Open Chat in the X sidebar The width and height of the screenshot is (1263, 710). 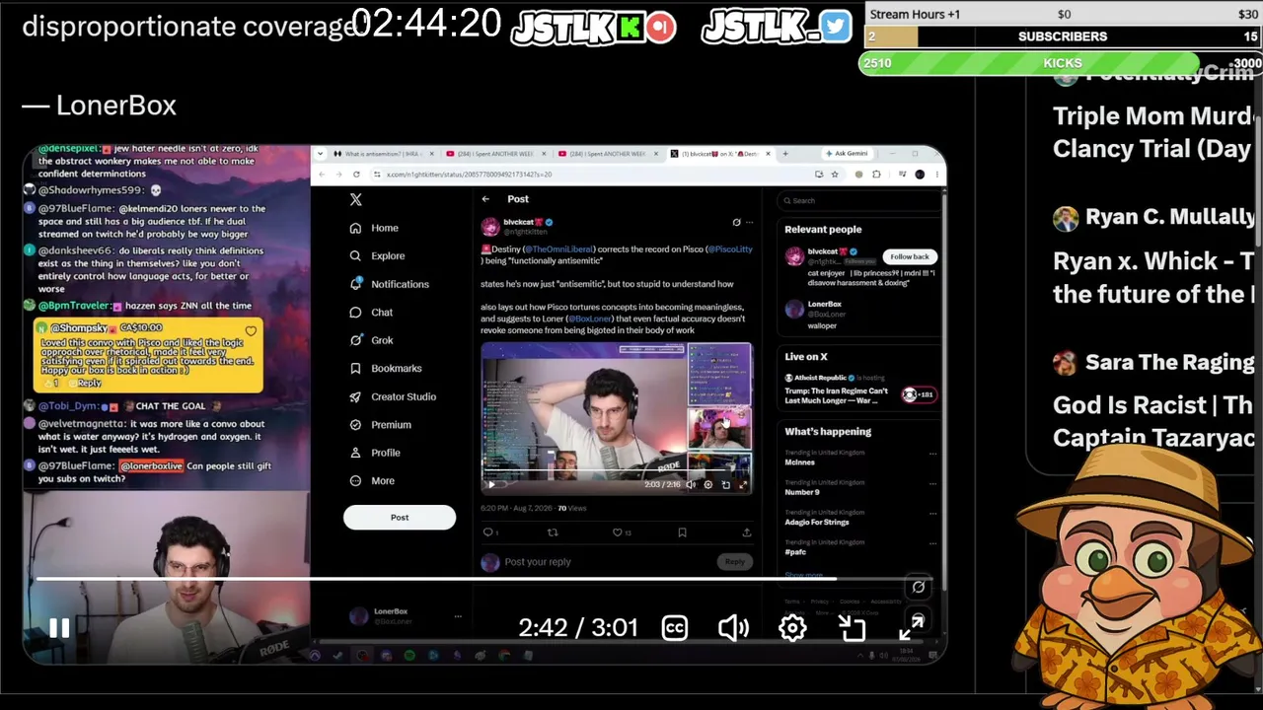pyautogui.click(x=371, y=313)
